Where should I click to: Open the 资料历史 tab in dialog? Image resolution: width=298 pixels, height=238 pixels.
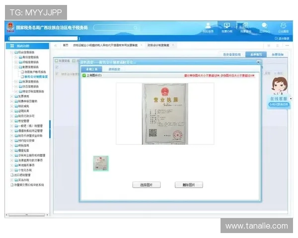(114, 69)
